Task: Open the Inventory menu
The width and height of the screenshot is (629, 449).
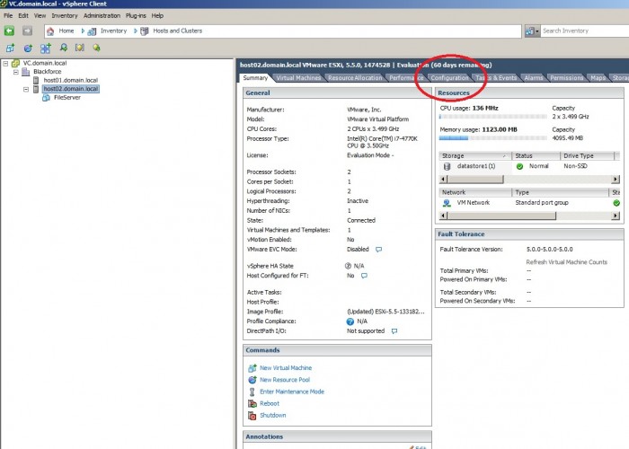Action: (x=65, y=15)
